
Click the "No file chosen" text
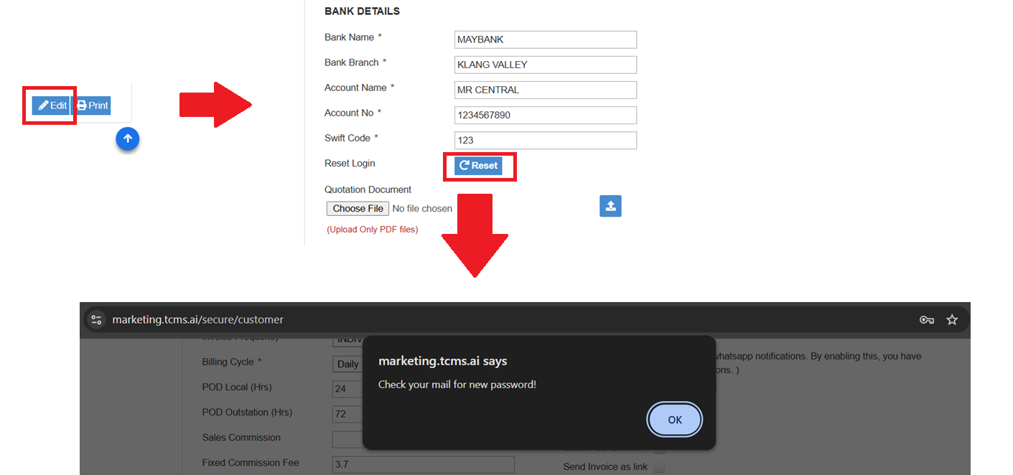(x=422, y=209)
